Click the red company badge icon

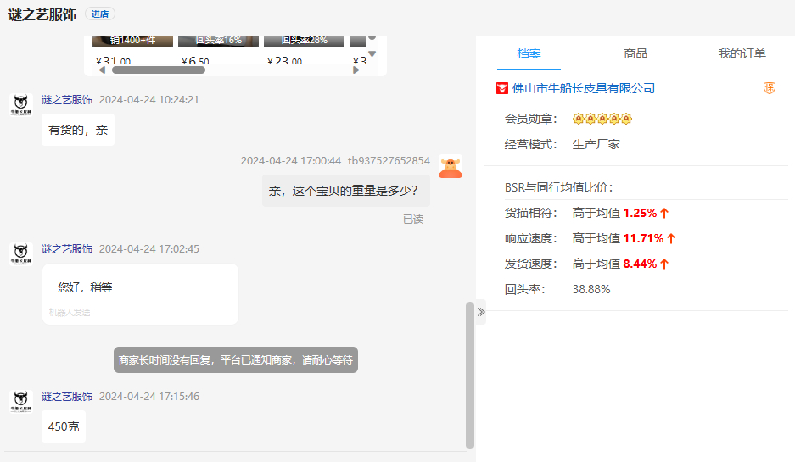502,88
